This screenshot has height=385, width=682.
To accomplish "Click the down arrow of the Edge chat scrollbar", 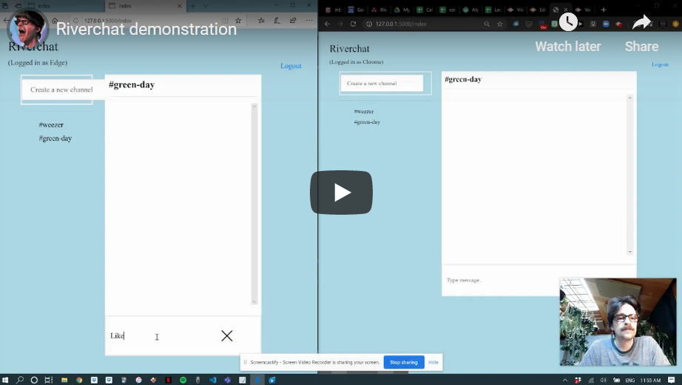I will point(254,301).
